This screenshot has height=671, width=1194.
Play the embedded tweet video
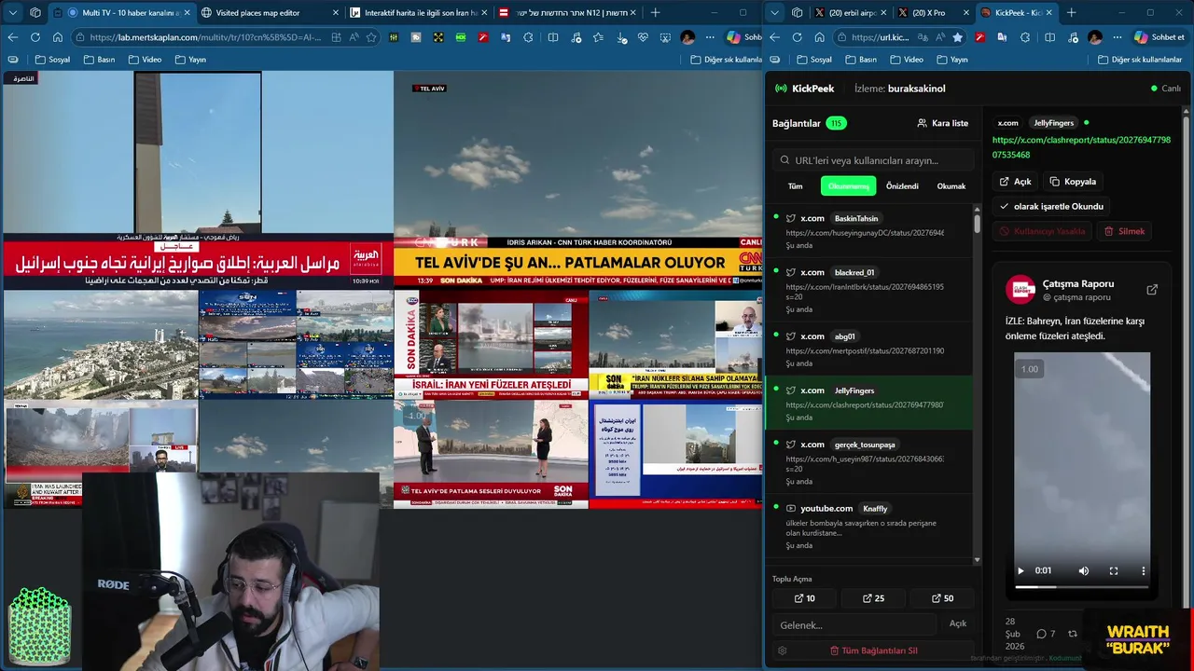1020,570
